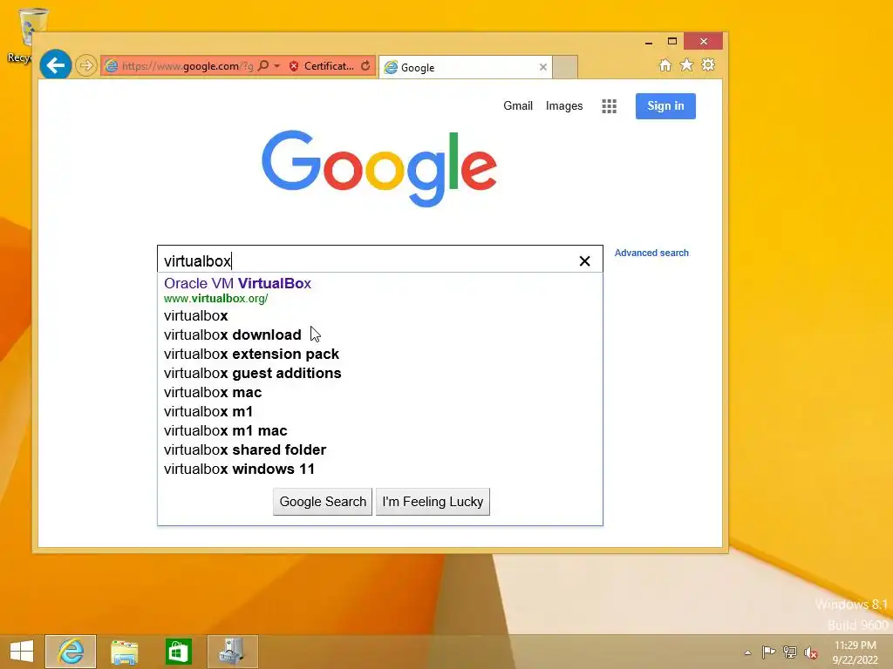Click the Certificate error indicator
893x669 pixels.
[322, 66]
